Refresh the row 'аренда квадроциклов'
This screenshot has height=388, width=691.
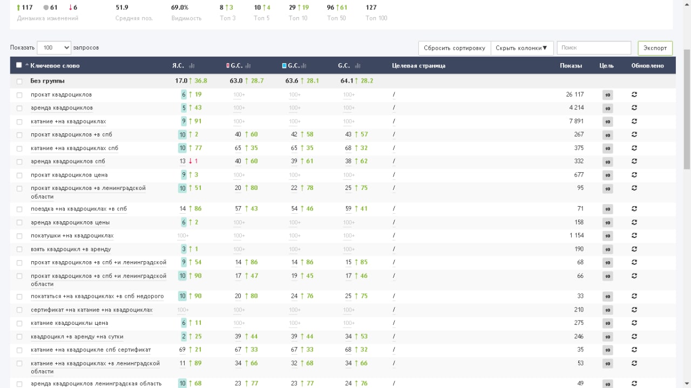tap(634, 108)
